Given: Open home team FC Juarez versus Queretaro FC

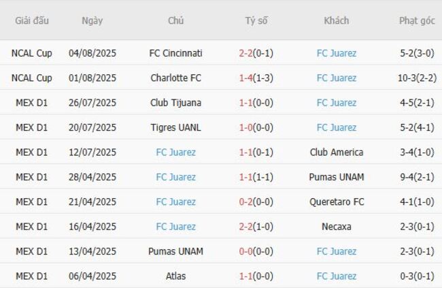Looking at the screenshot, I should pyautogui.click(x=175, y=202).
